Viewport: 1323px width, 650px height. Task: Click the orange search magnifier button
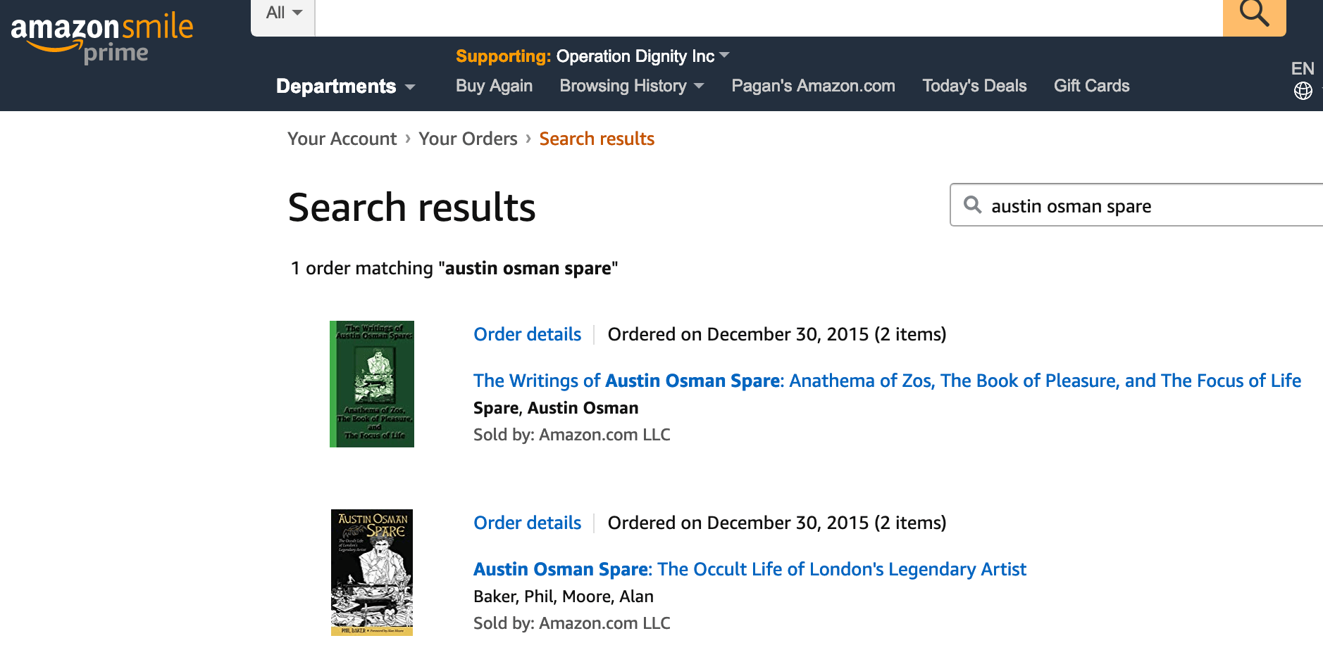point(1254,14)
